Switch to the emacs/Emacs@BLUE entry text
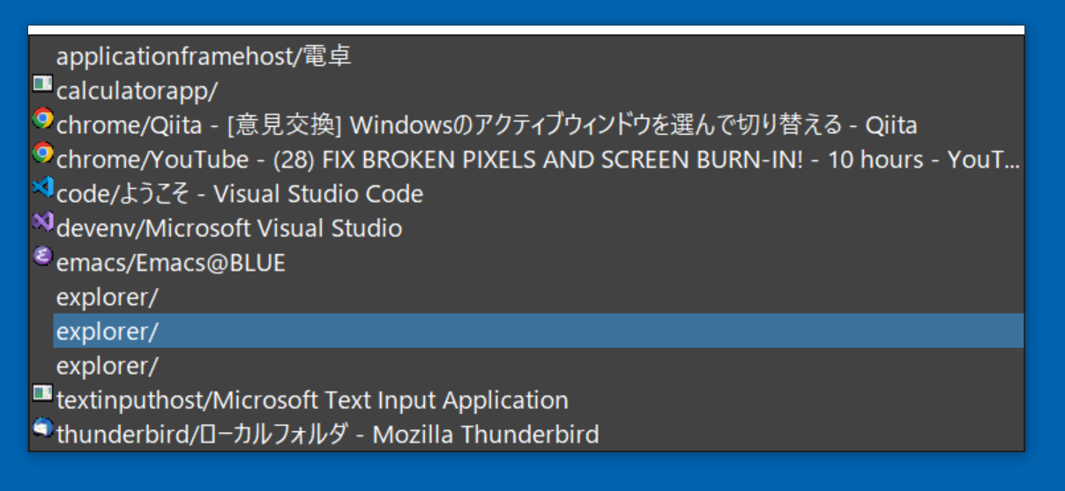The height and width of the screenshot is (491, 1065). (x=171, y=263)
